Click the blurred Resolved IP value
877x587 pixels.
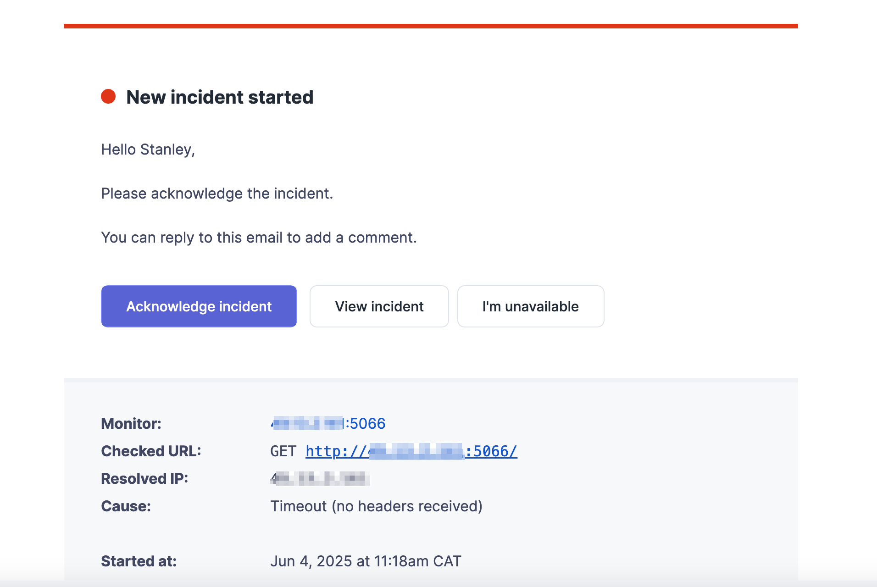click(x=320, y=479)
